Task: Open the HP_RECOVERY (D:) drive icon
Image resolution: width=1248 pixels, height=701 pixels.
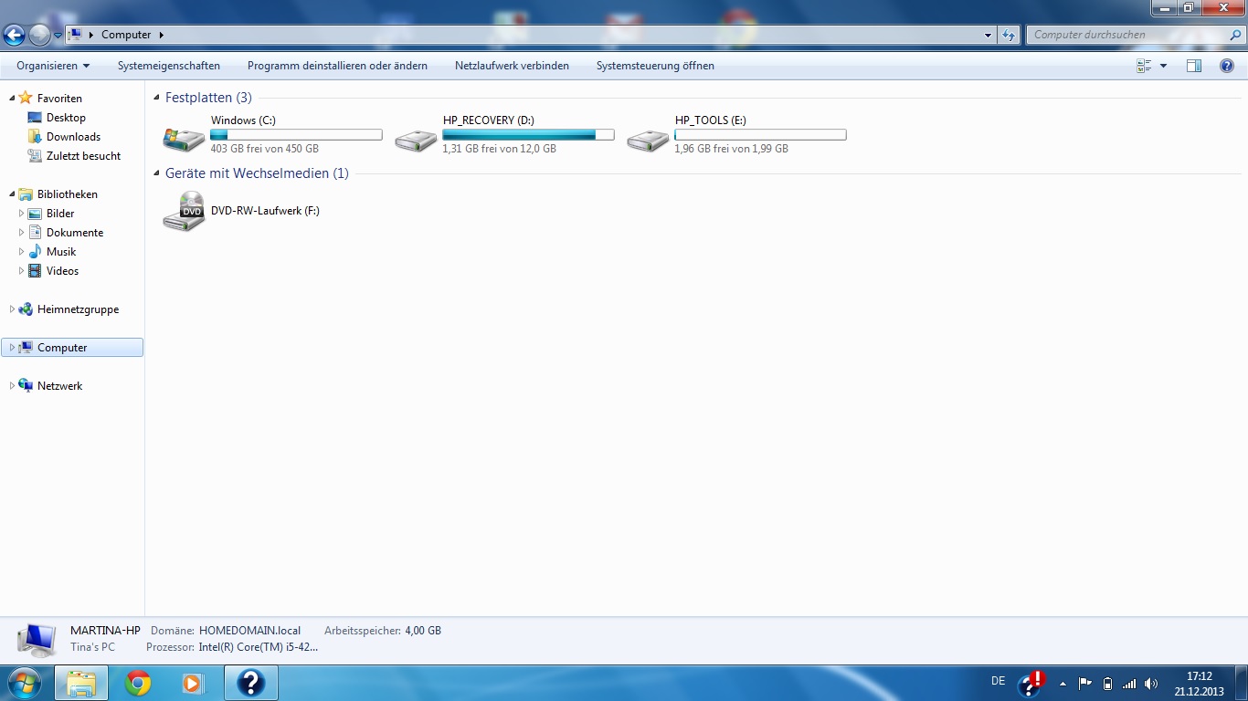Action: (416, 140)
